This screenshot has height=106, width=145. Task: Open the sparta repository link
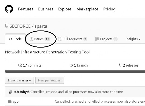point(41,26)
